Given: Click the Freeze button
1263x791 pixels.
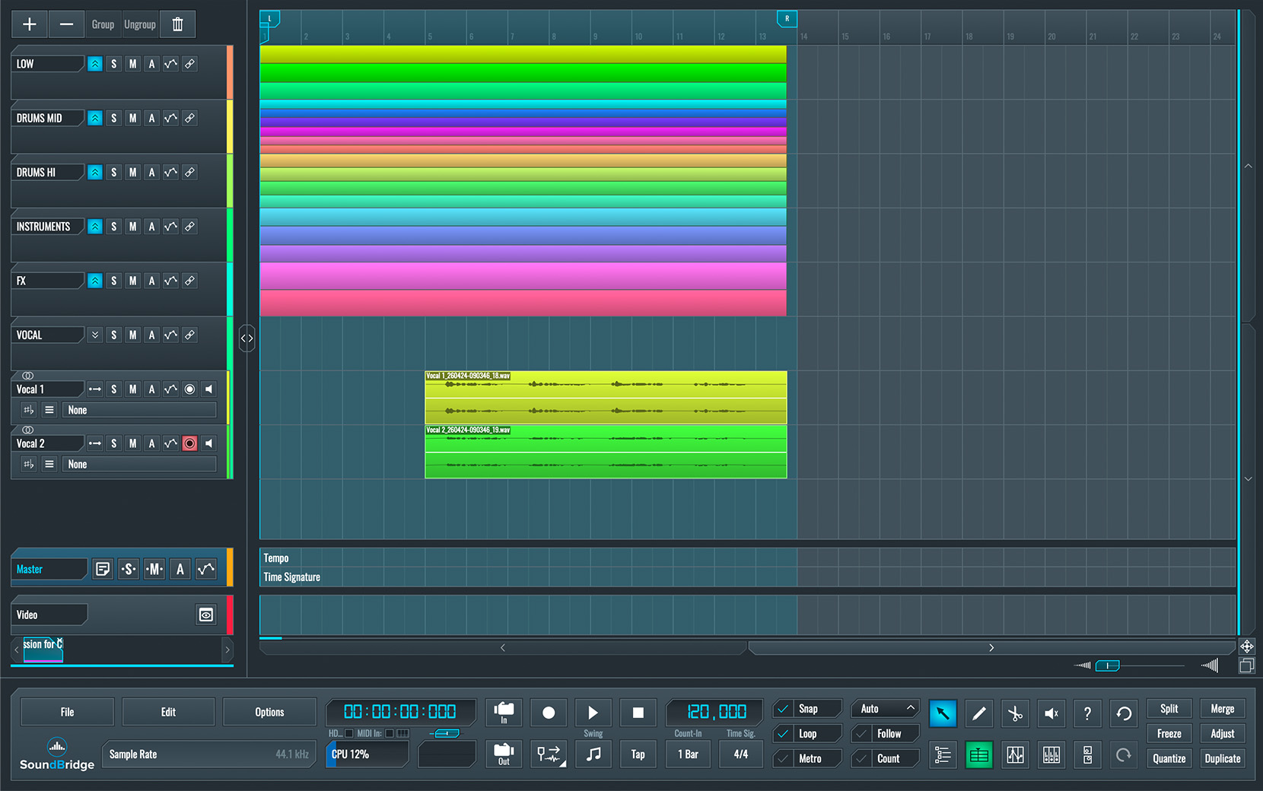Looking at the screenshot, I should 1169,734.
